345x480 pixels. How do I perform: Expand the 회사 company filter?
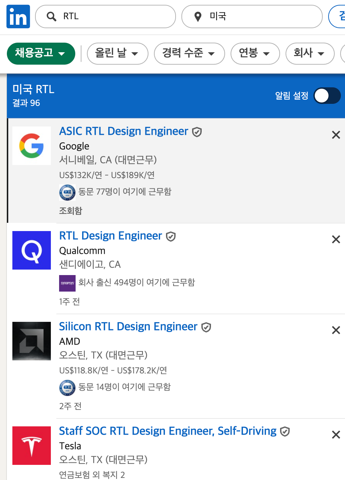coord(310,54)
